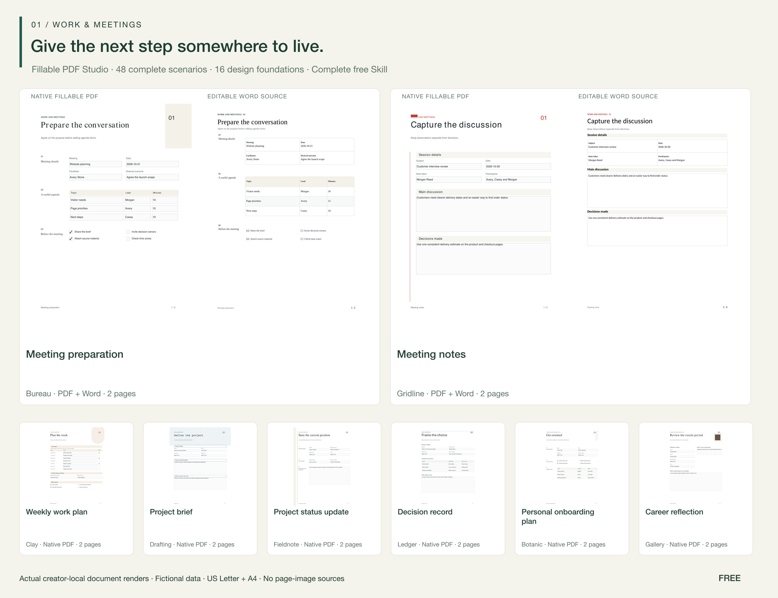Click the Casey lead field in the fillable PDF

pos(137,217)
